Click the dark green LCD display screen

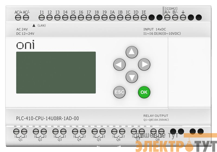[56, 73]
